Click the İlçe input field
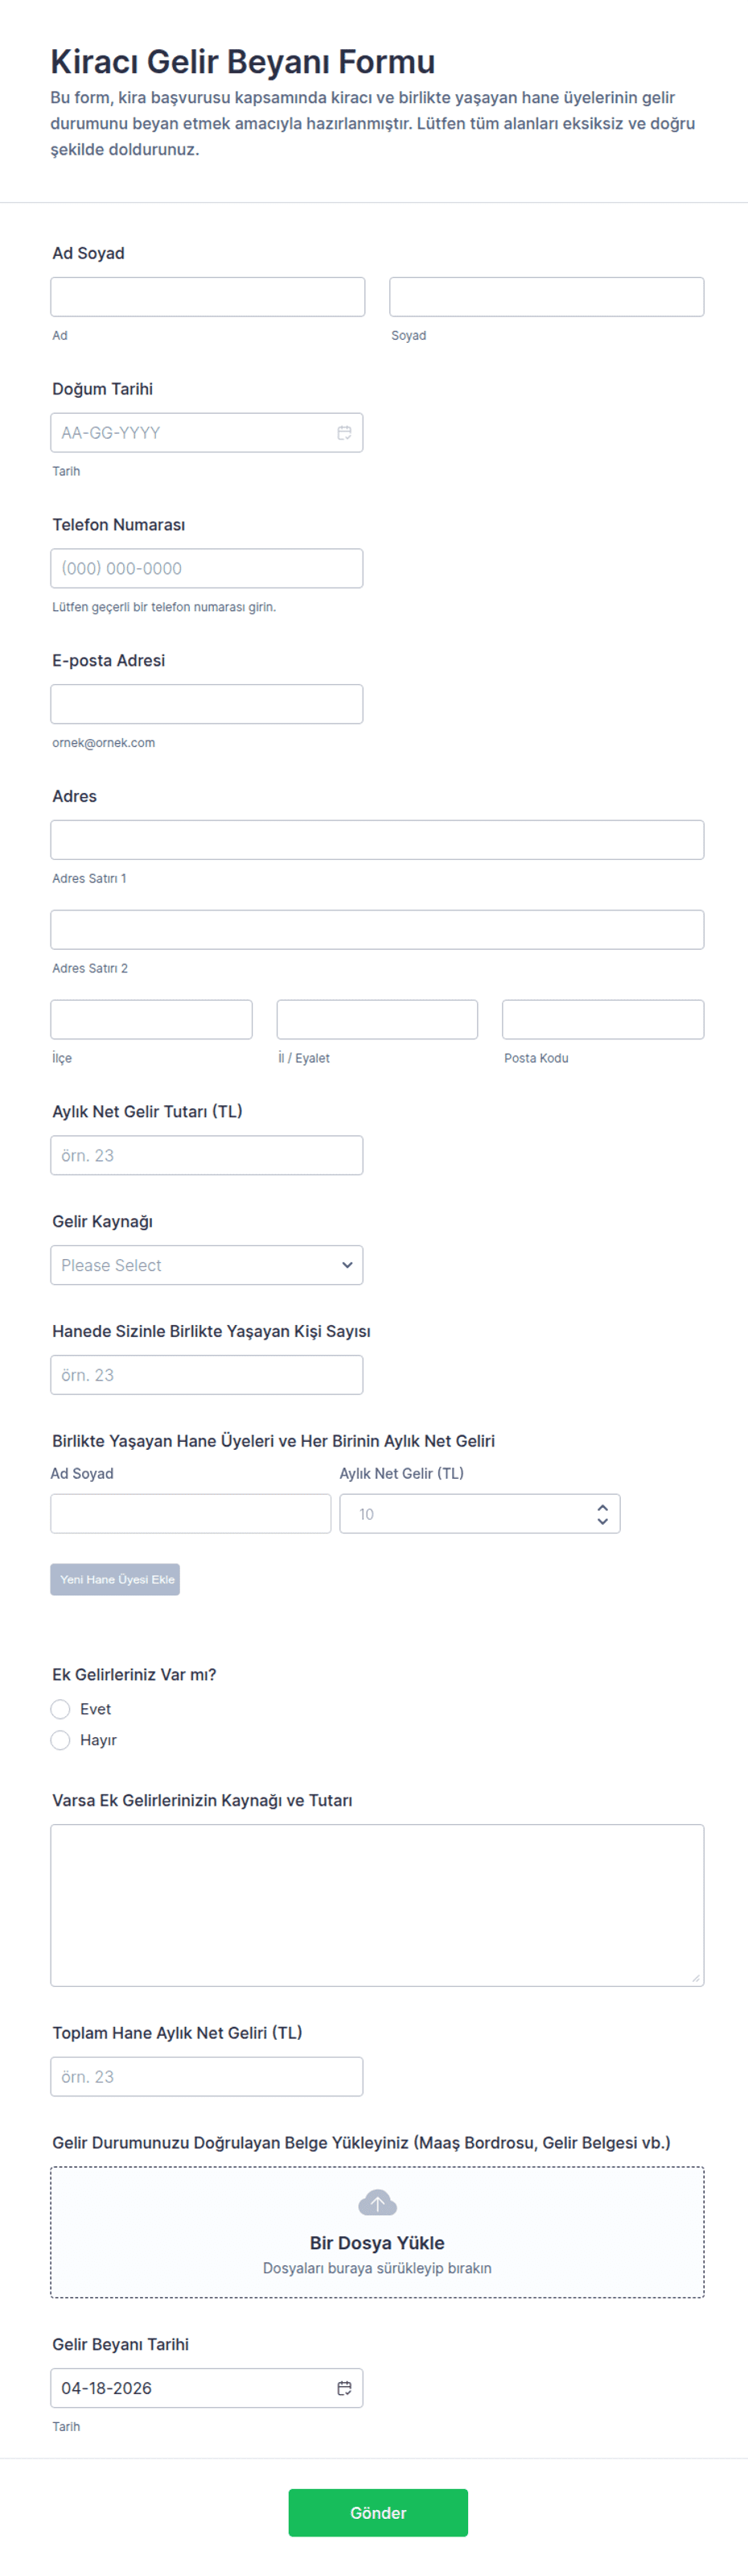748x2576 pixels. pyautogui.click(x=150, y=1019)
